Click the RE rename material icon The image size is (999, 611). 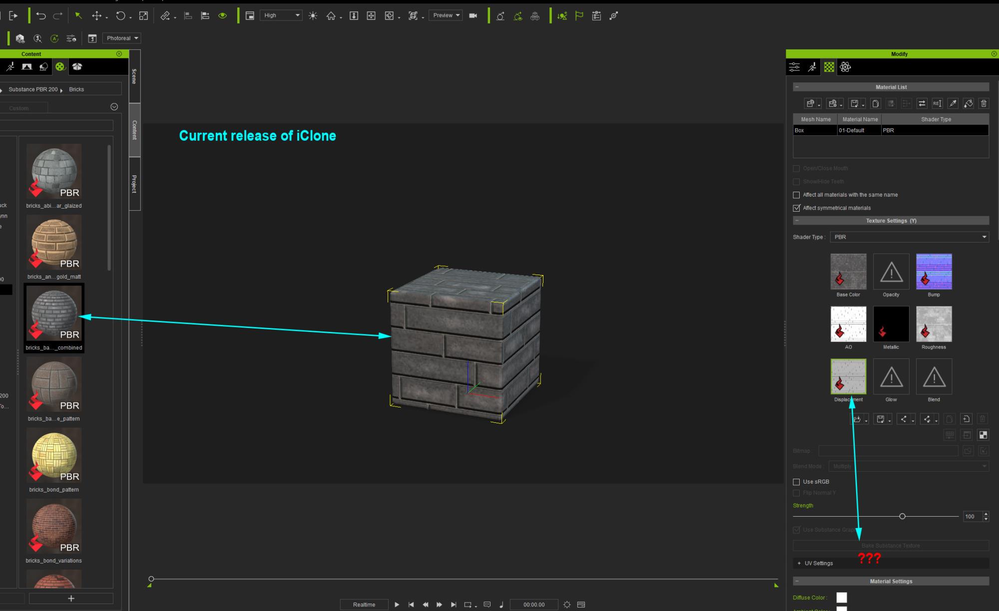937,103
